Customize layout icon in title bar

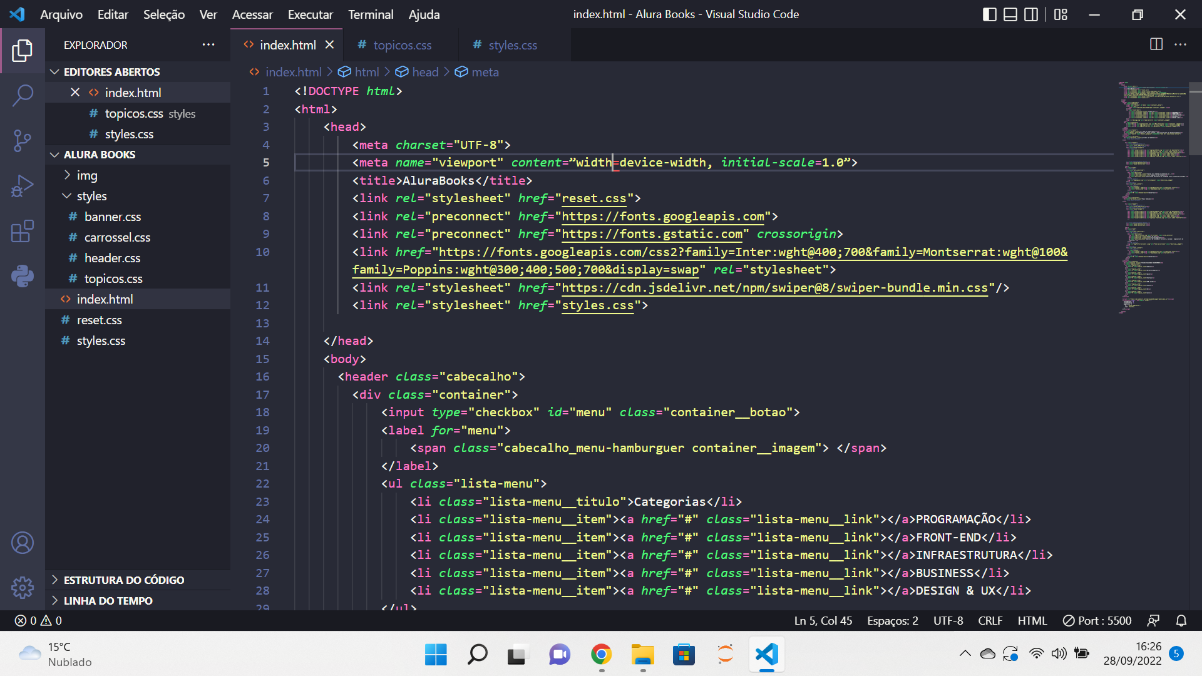1061,14
